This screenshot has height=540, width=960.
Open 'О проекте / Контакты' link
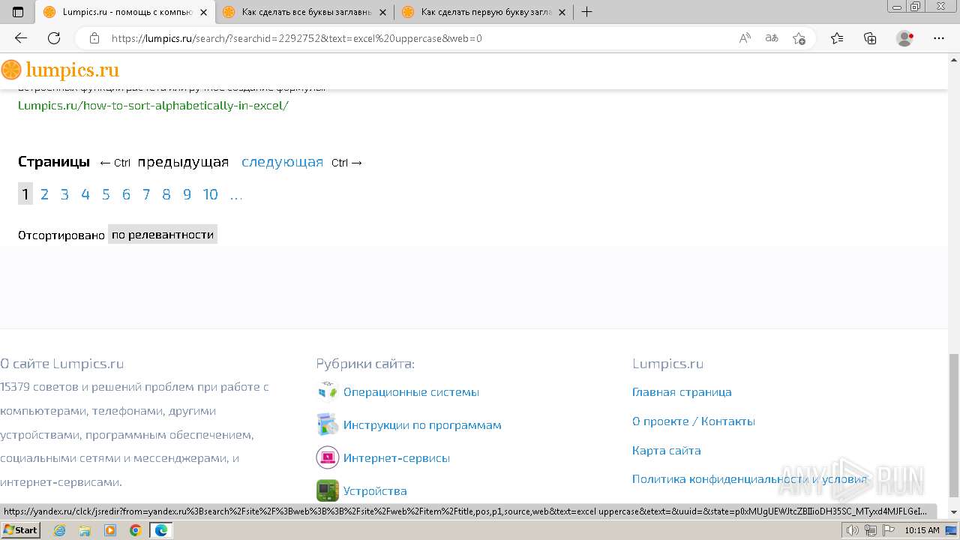pyautogui.click(x=694, y=421)
